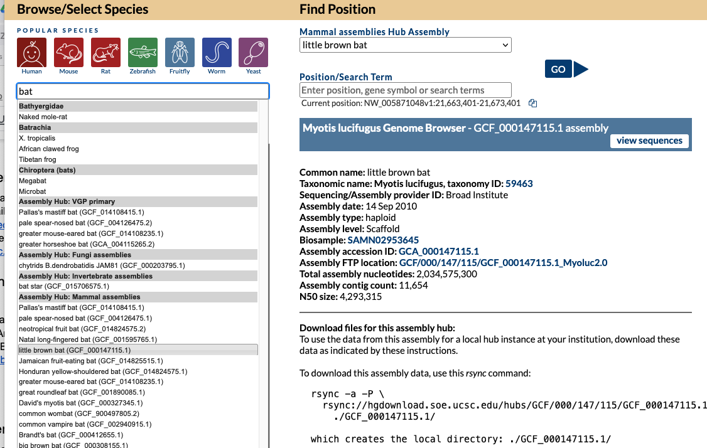Open the GCF_000147115.1_Myoluc2.0 FTP link
The width and height of the screenshot is (707, 448).
click(x=503, y=263)
